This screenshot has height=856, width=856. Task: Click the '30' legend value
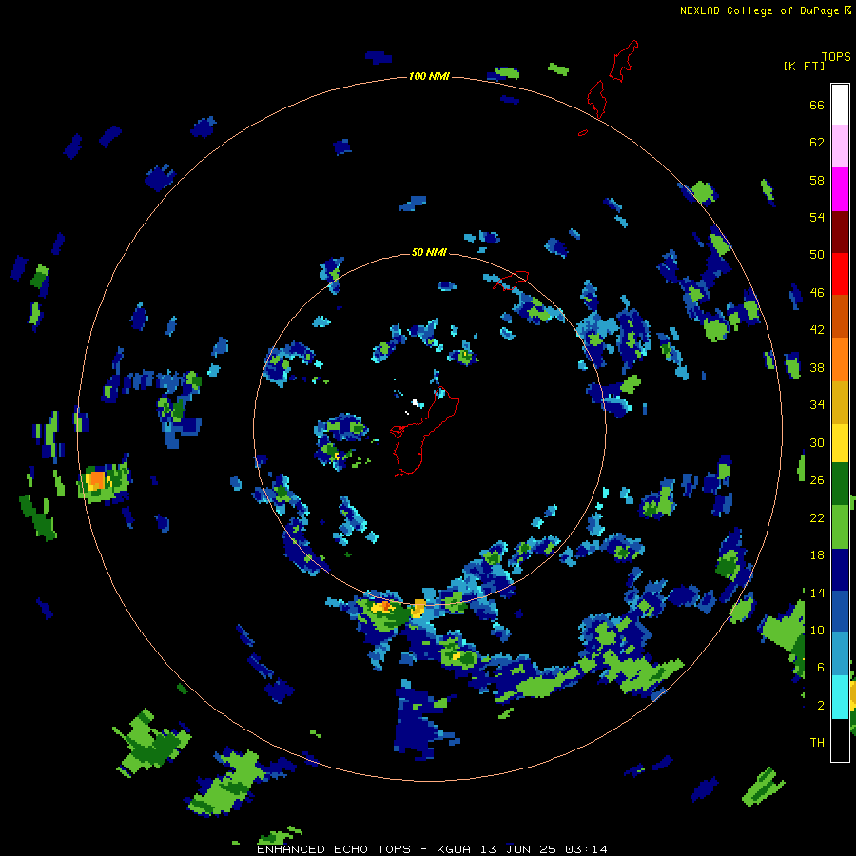click(817, 442)
